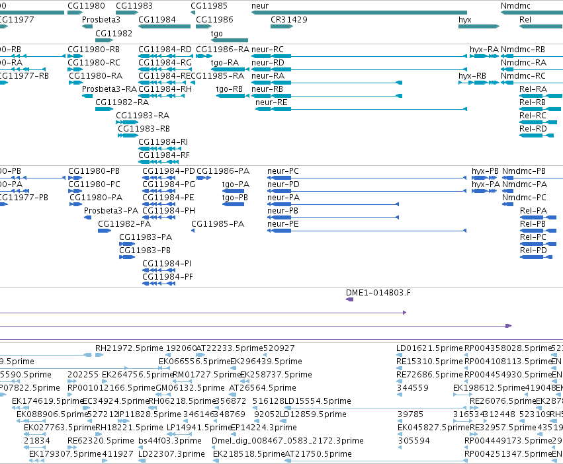The width and height of the screenshot is (563, 464).
Task: Click the Nmdmc gene label in top track
Action: click(515, 6)
